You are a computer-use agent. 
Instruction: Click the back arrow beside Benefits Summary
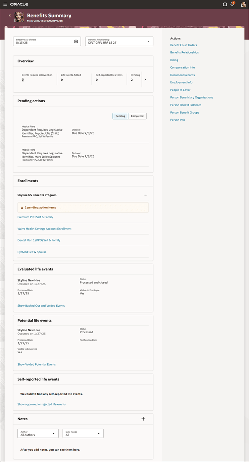pyautogui.click(x=10, y=15)
